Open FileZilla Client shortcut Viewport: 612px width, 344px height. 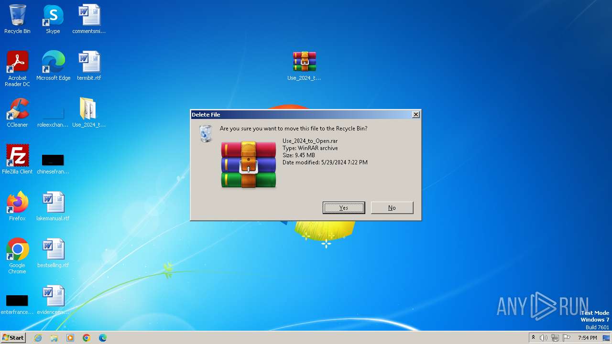[x=17, y=160]
